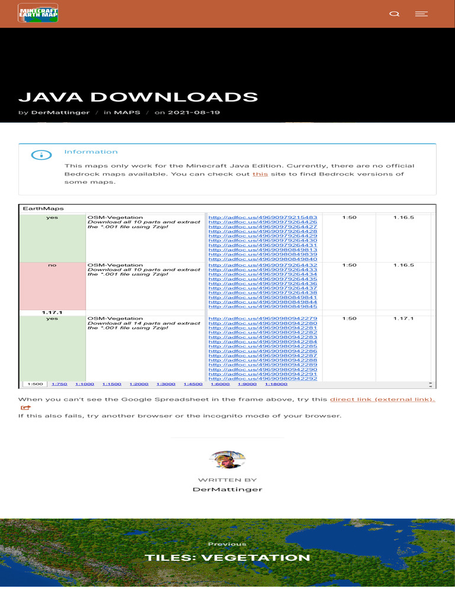Image resolution: width=455 pixels, height=607 pixels.
Task: Click the DerMattinger name under Written By
Action: (227, 489)
